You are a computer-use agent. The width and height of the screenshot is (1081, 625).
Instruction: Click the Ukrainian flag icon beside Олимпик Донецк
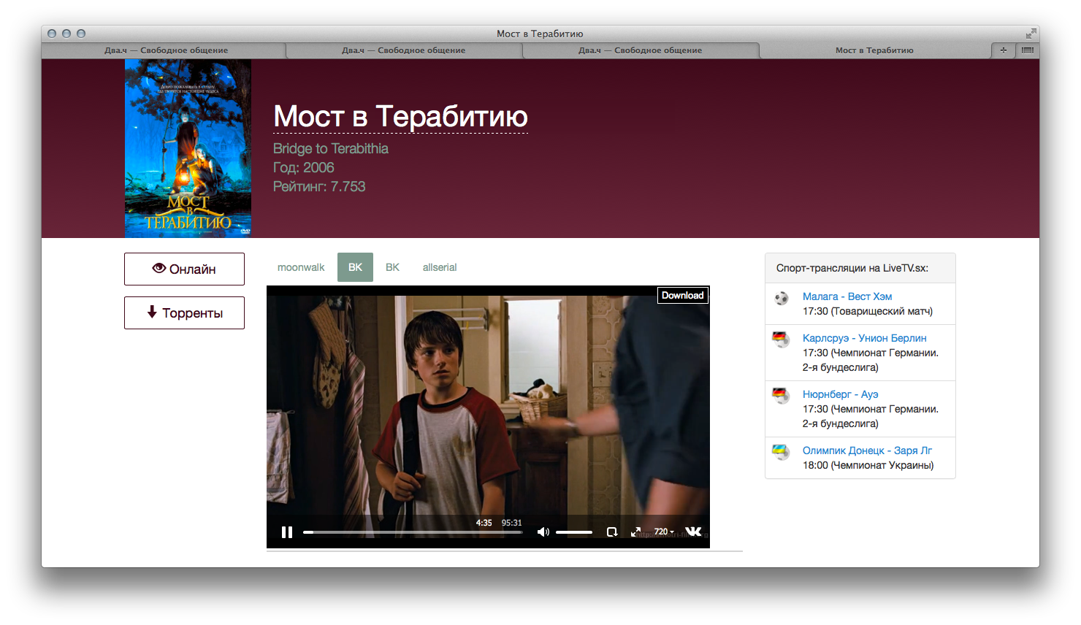pyautogui.click(x=781, y=452)
